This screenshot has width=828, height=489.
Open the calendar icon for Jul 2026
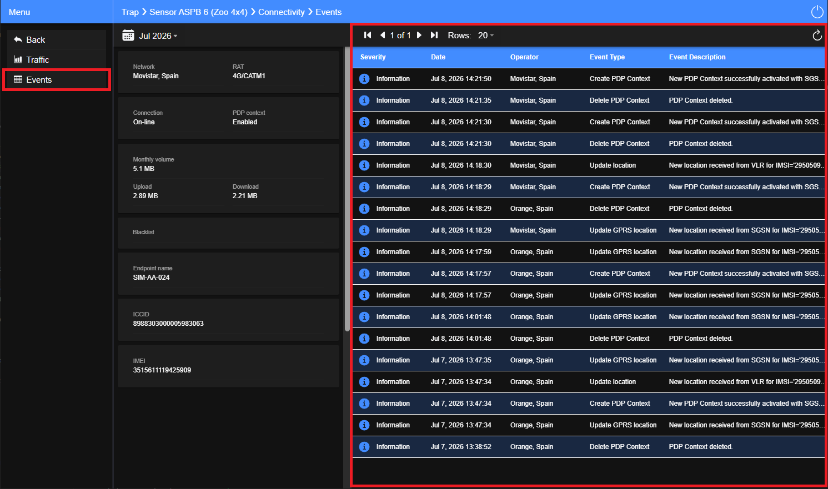click(x=128, y=36)
